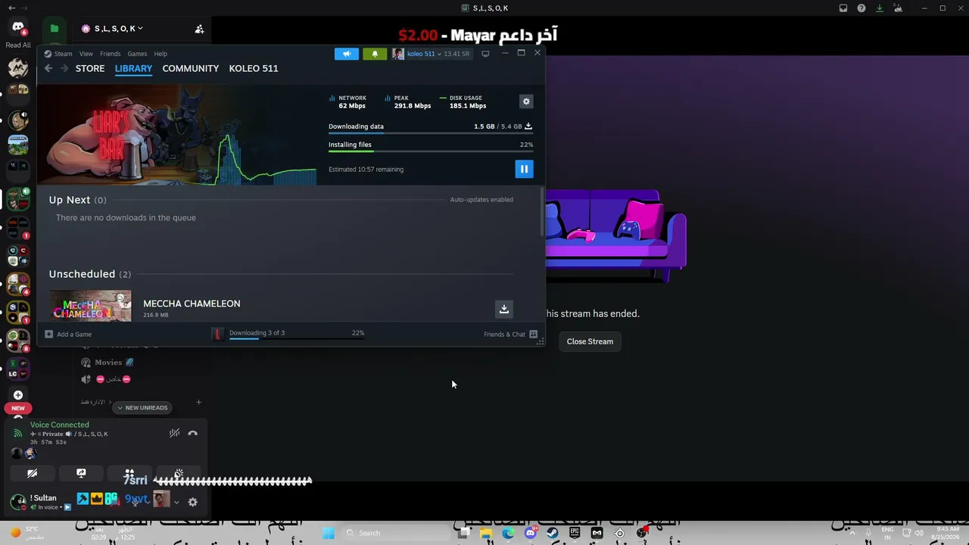
Task: Go back in Steam navigation
Action: pos(48,68)
